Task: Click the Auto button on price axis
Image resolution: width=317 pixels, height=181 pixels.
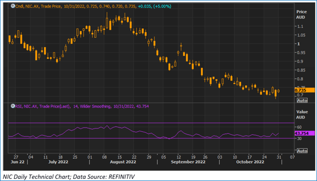Action: (x=302, y=100)
